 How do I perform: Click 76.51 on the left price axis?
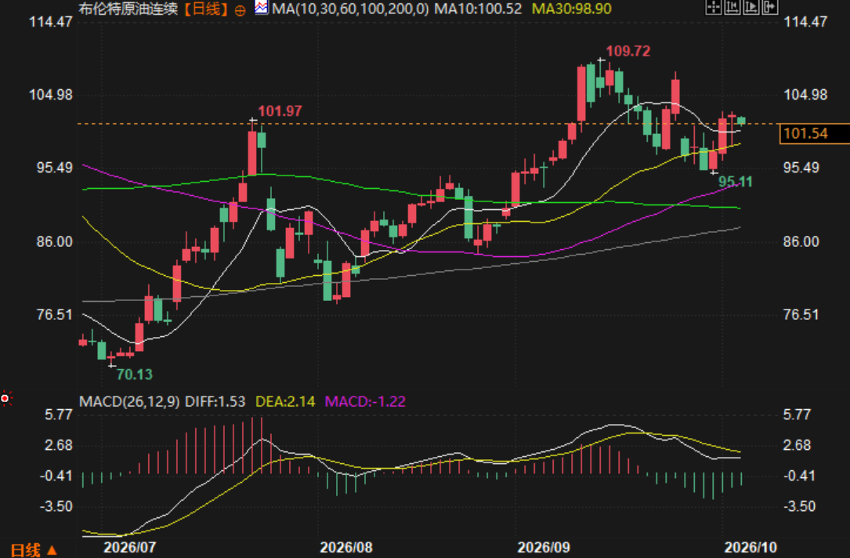(55, 314)
